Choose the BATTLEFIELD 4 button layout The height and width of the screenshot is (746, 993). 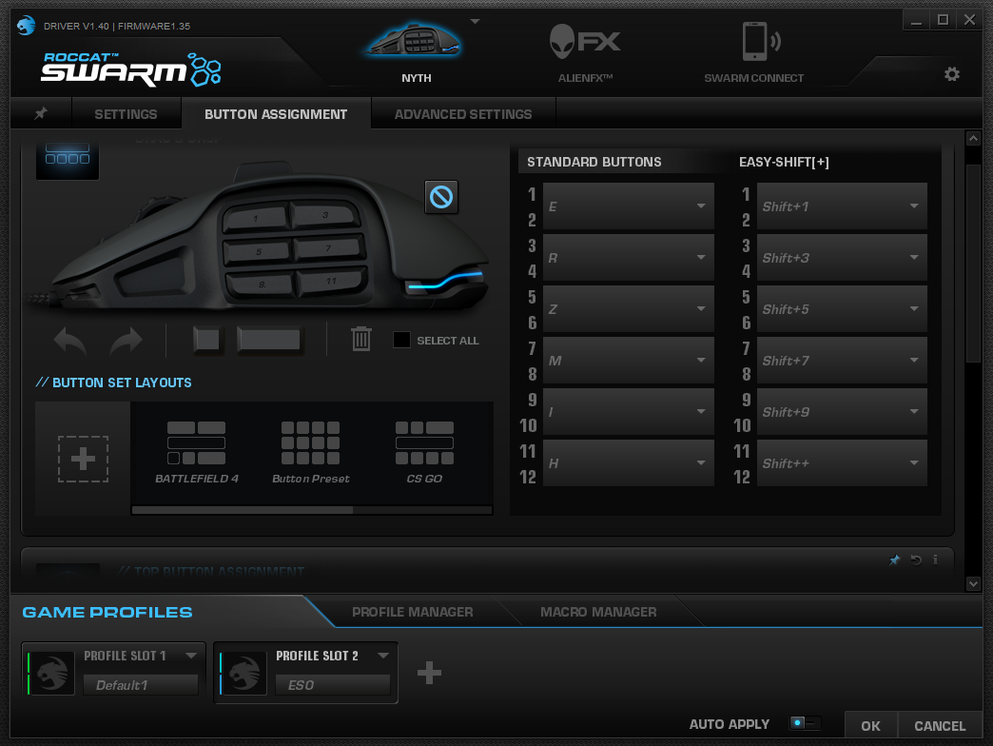point(196,452)
